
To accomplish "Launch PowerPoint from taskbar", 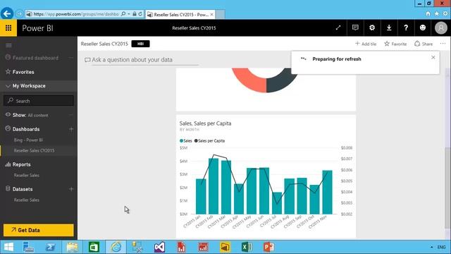I will (x=268, y=247).
